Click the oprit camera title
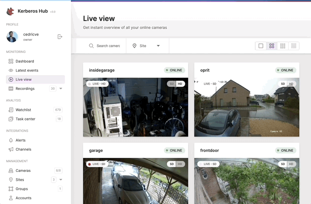The height and width of the screenshot is (204, 311). coord(205,70)
